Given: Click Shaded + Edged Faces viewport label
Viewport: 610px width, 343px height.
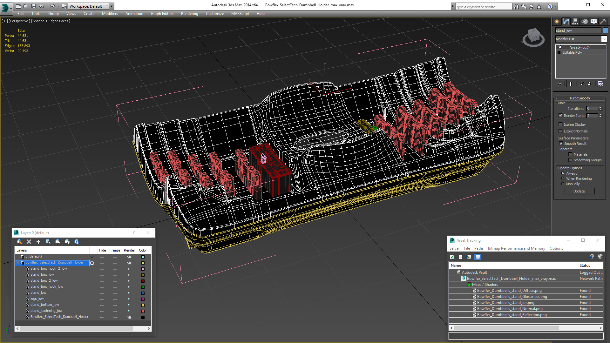Looking at the screenshot, I should click(x=51, y=21).
